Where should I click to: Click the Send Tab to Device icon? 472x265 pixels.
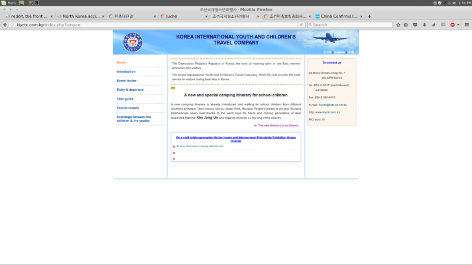click(x=433, y=24)
